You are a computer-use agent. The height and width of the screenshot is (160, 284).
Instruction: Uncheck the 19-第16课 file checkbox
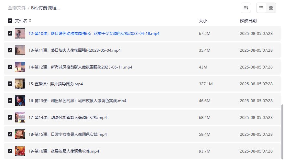pos(10,151)
